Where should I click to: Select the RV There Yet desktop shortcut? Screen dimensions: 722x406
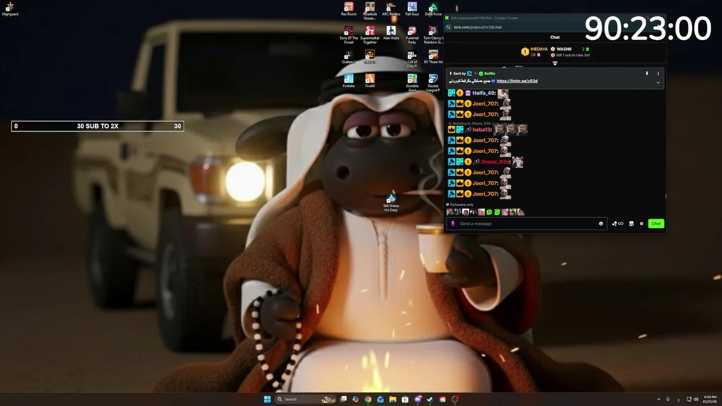433,57
